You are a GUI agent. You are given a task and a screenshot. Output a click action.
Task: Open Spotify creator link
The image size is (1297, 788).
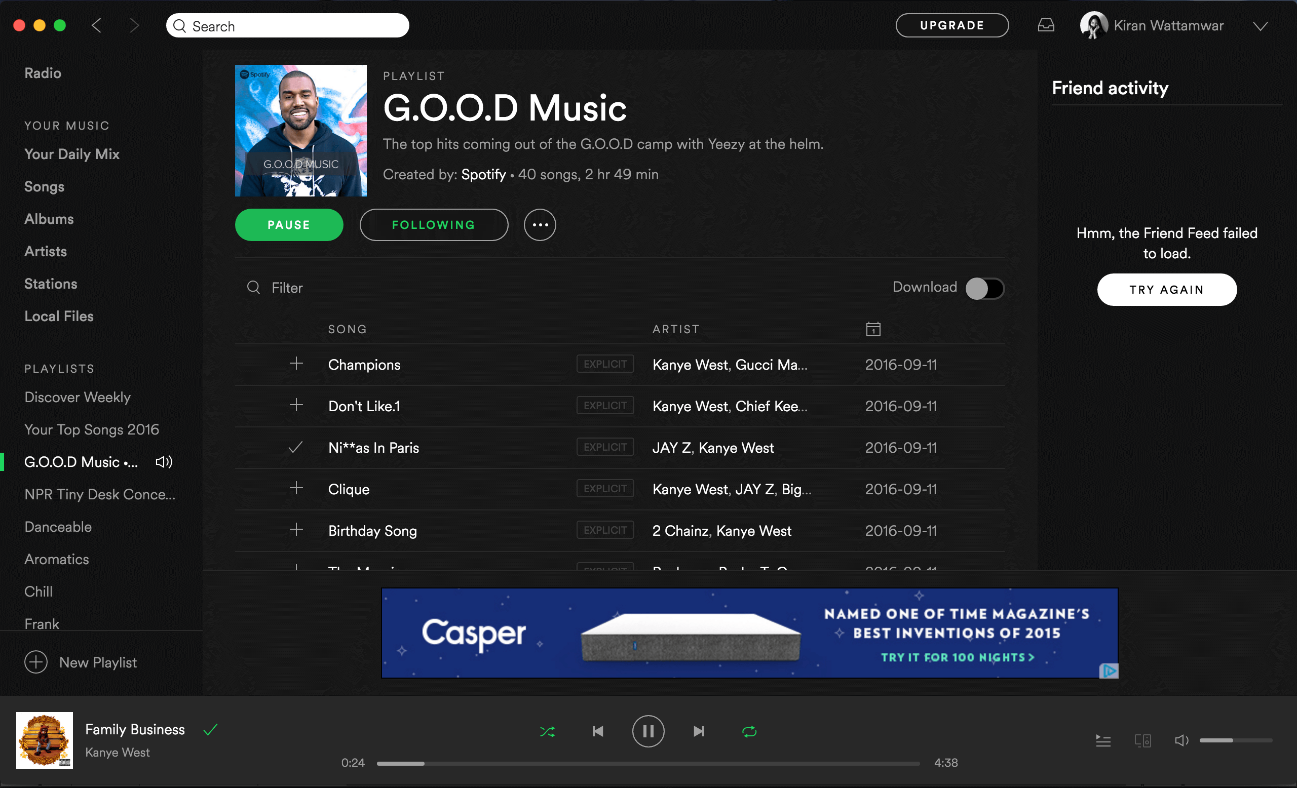point(483,174)
